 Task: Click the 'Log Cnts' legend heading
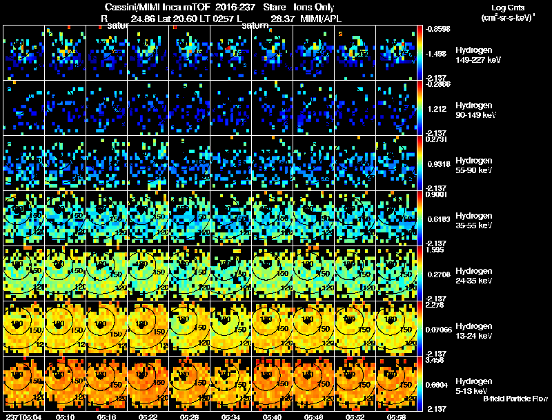pos(508,8)
